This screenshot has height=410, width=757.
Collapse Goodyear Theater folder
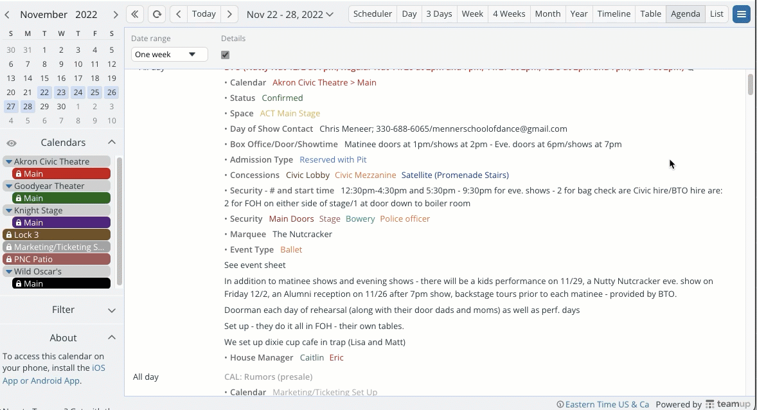[x=9, y=186]
